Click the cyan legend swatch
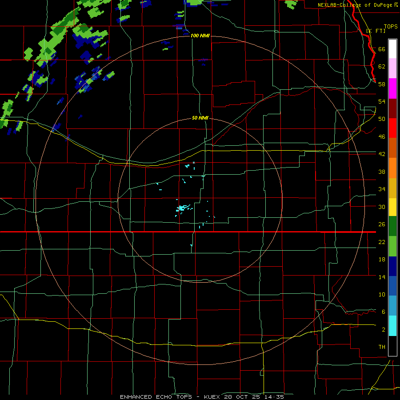Screen dimensions: 400x400 point(392,326)
